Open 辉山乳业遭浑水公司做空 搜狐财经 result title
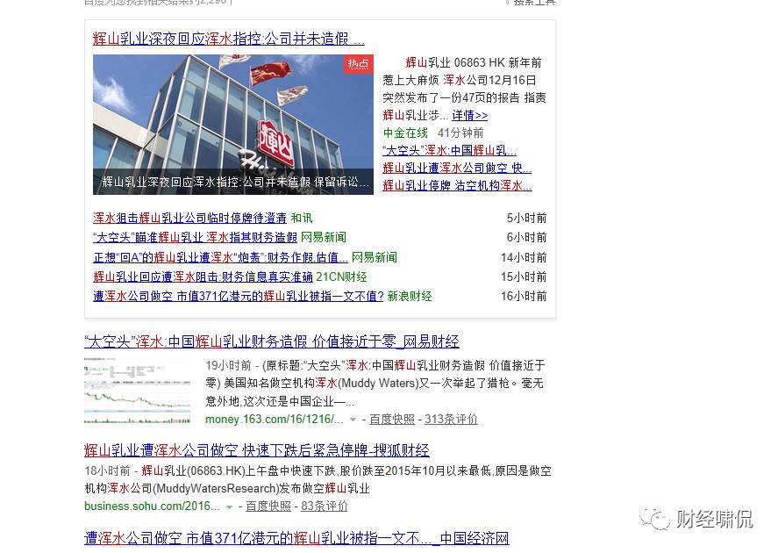The width and height of the screenshot is (778, 553). (256, 450)
